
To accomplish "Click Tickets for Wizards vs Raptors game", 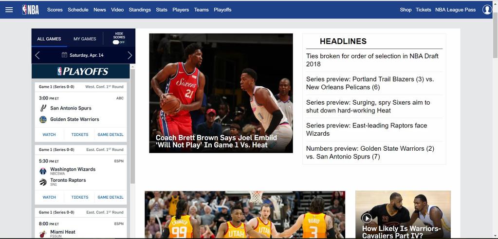I will 80,197.
